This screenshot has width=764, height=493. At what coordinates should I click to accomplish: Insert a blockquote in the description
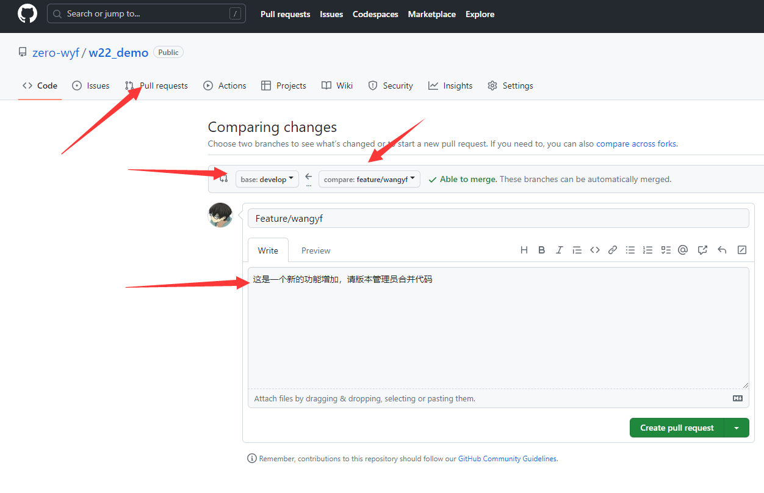point(577,250)
